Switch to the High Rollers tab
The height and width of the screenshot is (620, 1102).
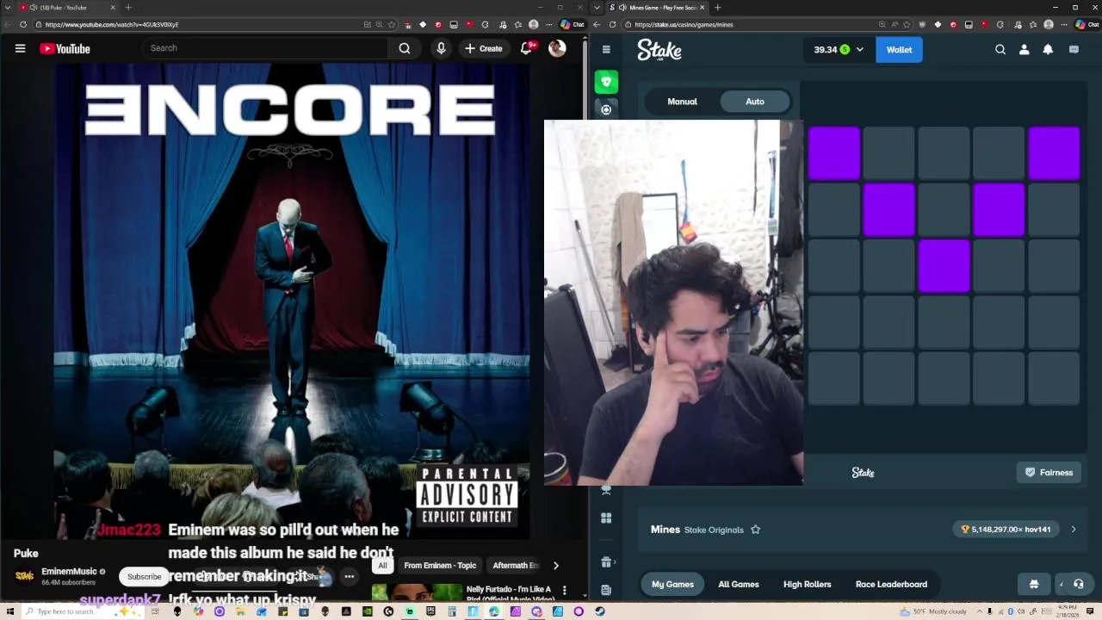807,584
